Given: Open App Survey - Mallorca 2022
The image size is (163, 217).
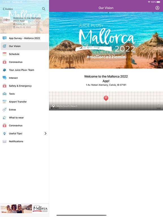Looking at the screenshot, I should pyautogui.click(x=25, y=38).
